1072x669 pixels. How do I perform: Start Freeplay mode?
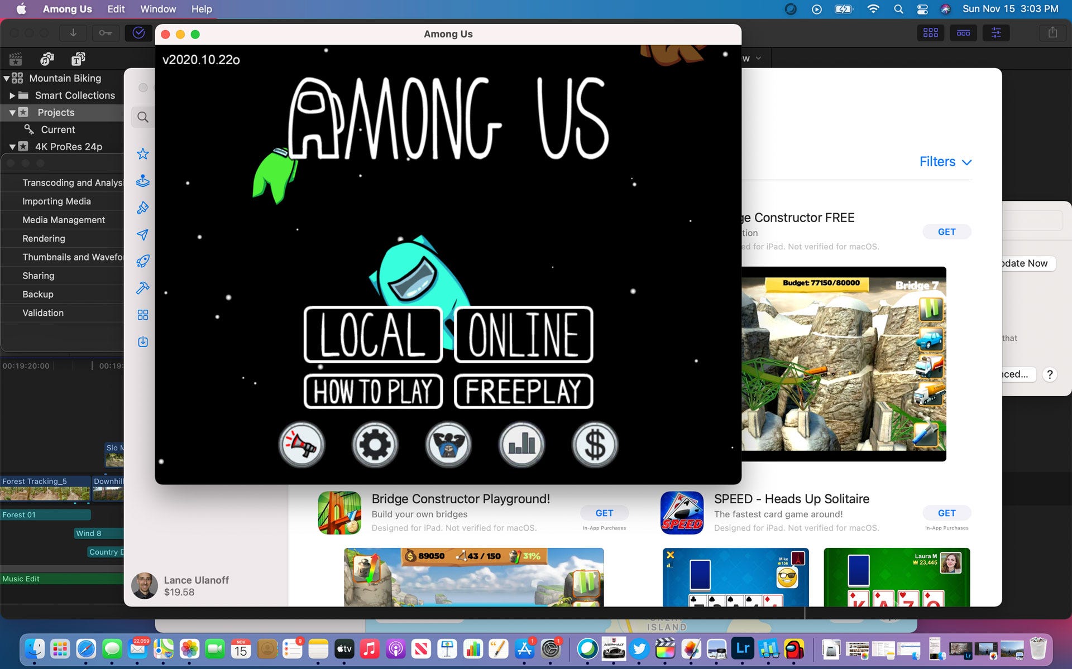(x=523, y=391)
